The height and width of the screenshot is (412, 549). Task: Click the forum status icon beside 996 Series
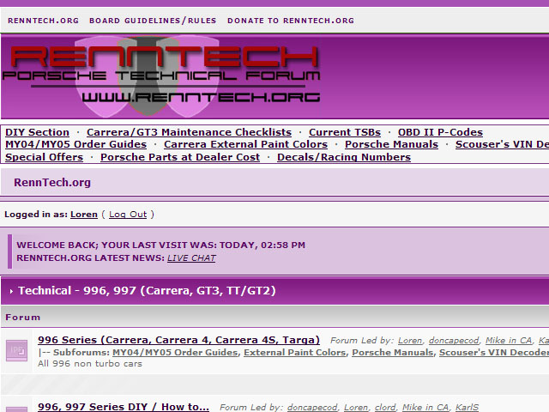pyautogui.click(x=16, y=350)
